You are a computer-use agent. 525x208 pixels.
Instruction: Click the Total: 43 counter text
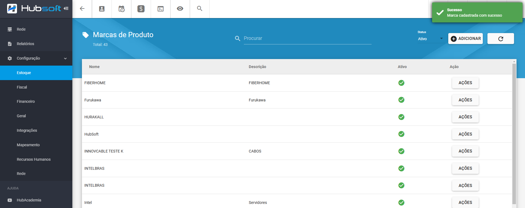click(x=100, y=45)
